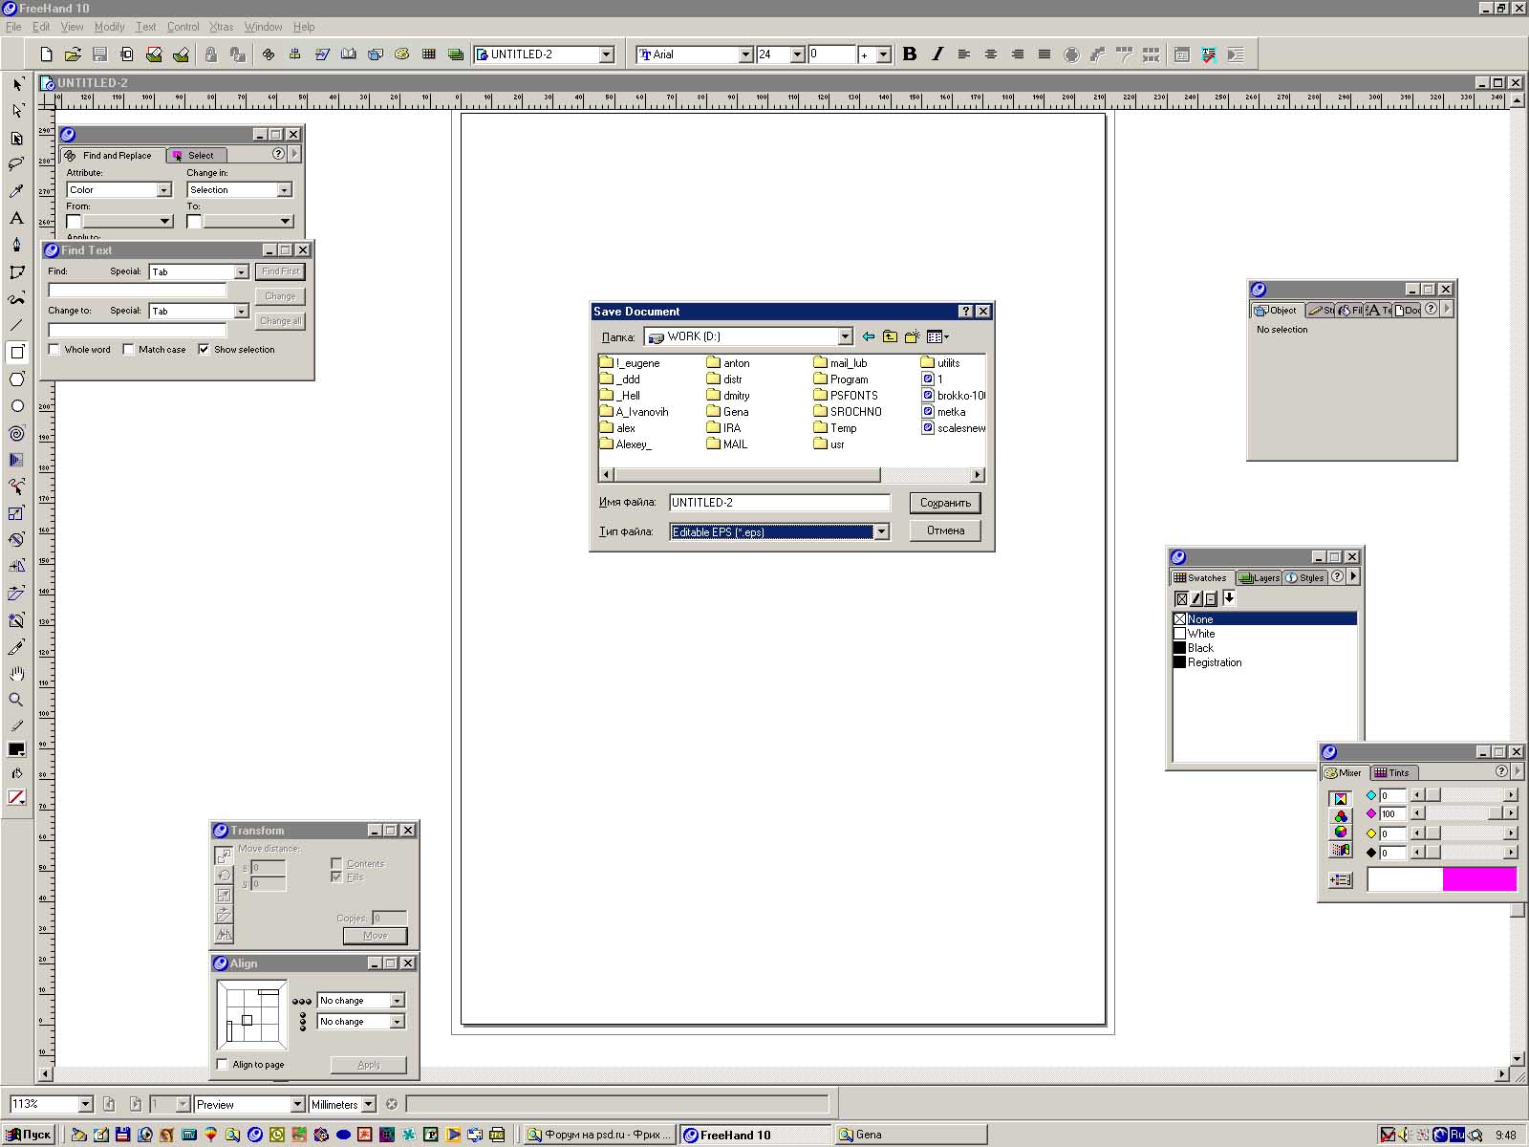Select the Text tool (A)
This screenshot has width=1529, height=1147.
tap(16, 218)
